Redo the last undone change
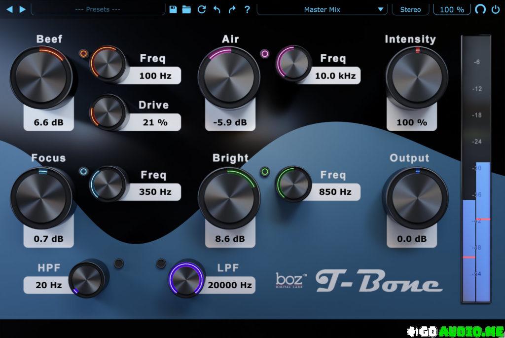 pos(232,9)
